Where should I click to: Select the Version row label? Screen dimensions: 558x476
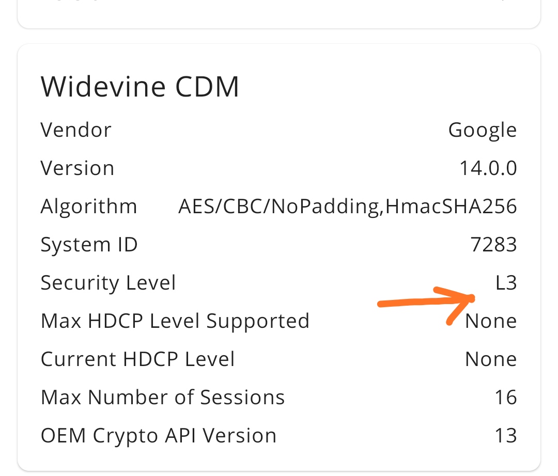tap(77, 168)
